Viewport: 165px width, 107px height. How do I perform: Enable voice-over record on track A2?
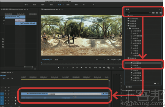15,101
